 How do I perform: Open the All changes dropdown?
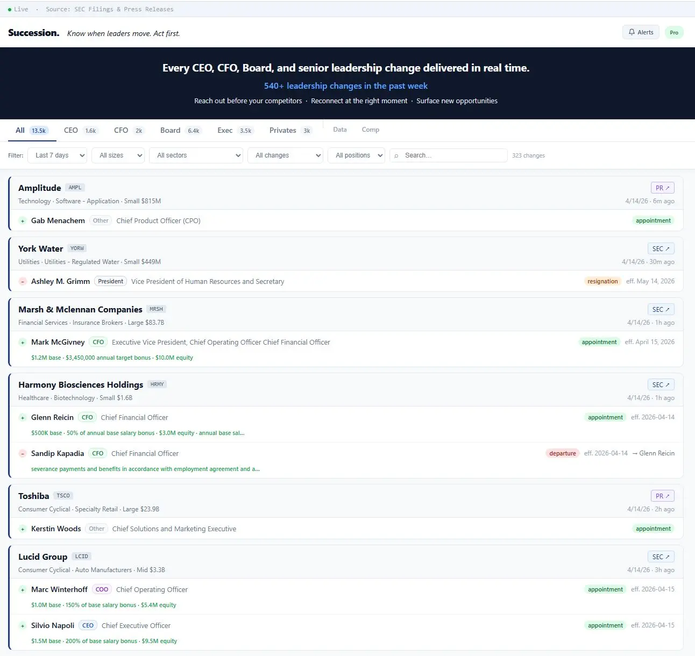(285, 155)
